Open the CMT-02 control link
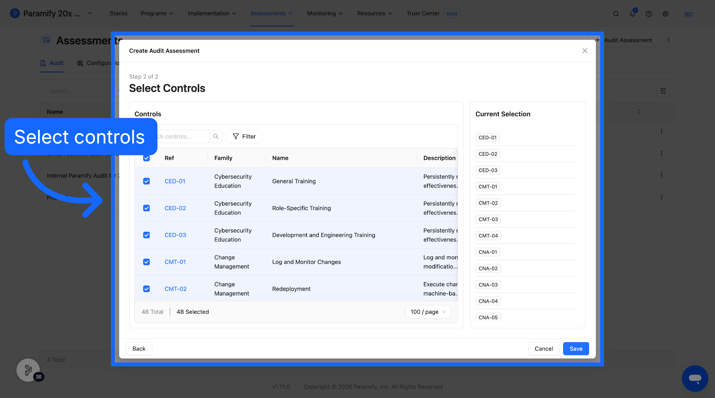Screen dimensions: 715x398 175,289
